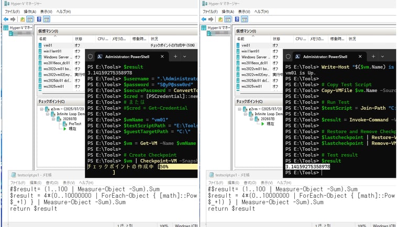Select ws2025vm01 in right virtual machine list
Viewport: 398px width, 227px height.
259,86
